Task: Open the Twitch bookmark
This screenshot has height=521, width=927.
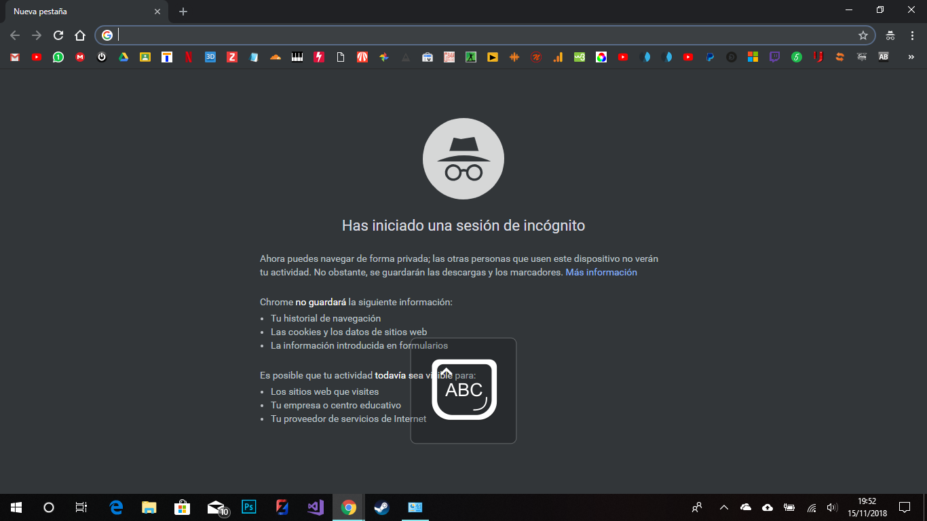Action: coord(775,58)
